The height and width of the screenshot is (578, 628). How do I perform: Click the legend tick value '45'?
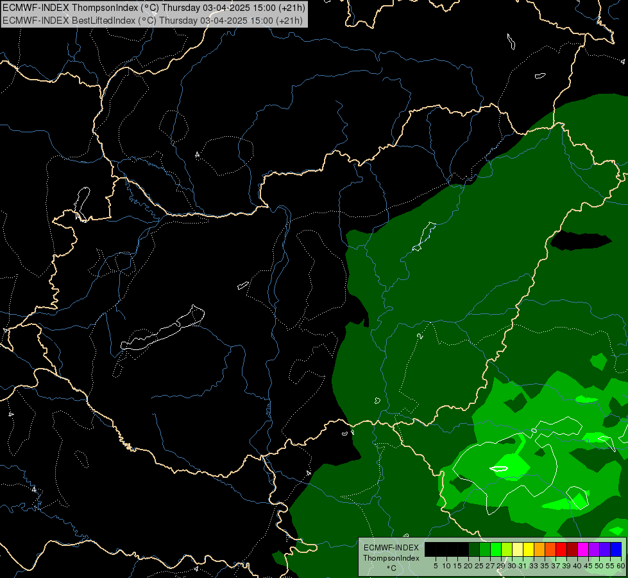588,566
